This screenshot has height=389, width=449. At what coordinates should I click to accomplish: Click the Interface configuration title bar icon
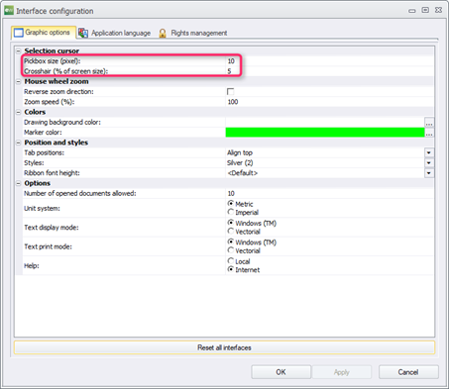(9, 11)
